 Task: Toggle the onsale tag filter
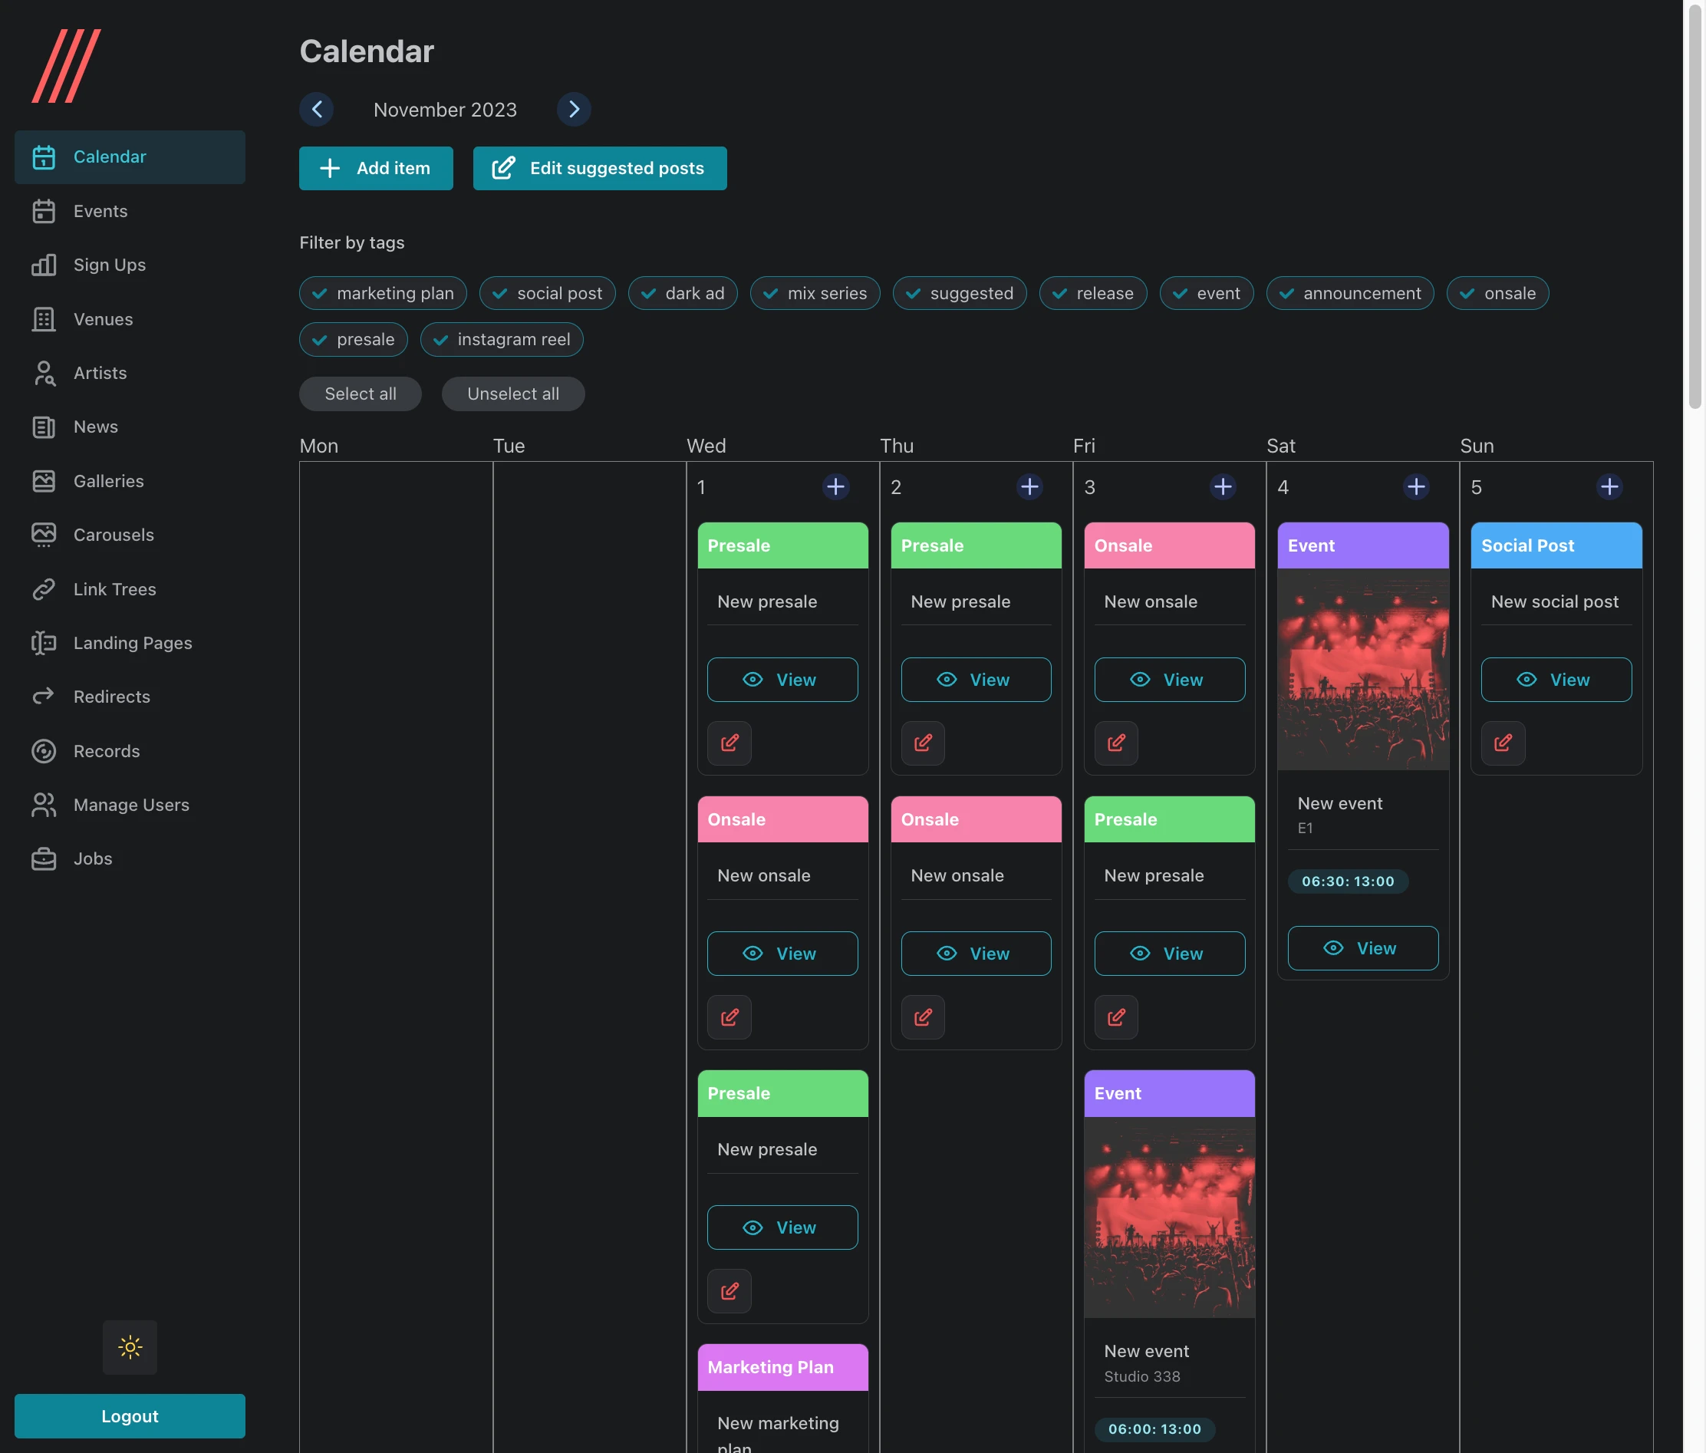click(1497, 293)
